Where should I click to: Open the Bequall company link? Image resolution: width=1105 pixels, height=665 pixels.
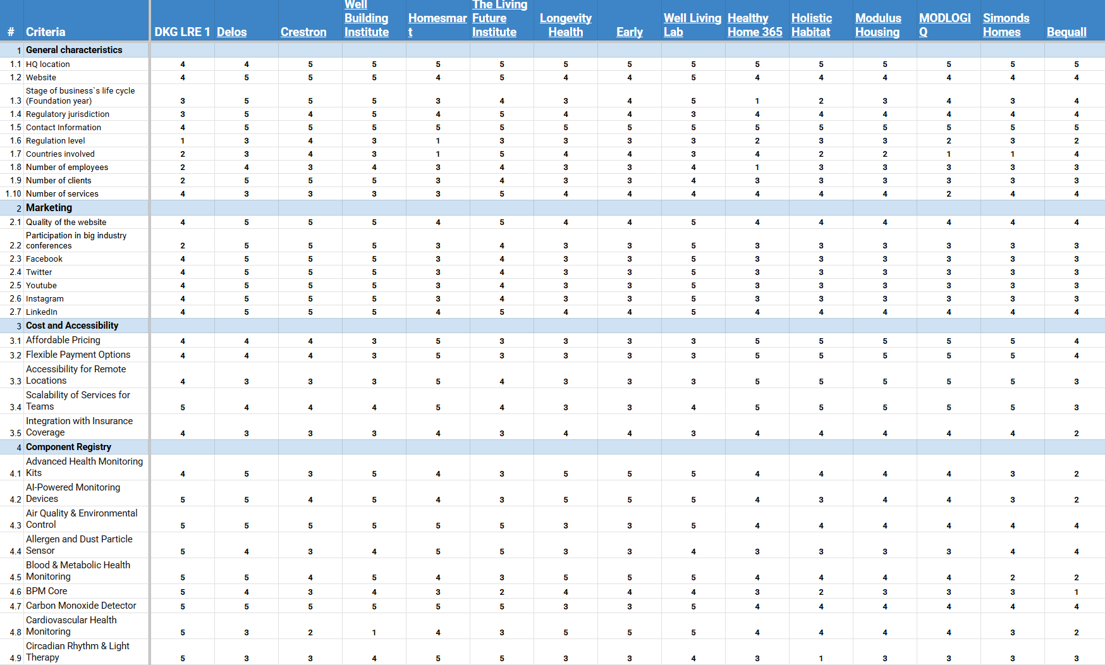pyautogui.click(x=1066, y=32)
